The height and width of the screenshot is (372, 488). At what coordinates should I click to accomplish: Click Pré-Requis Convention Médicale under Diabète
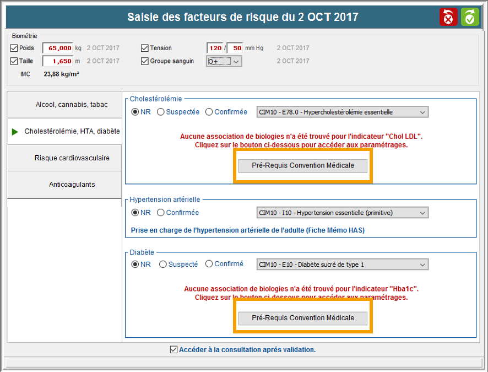[302, 318]
